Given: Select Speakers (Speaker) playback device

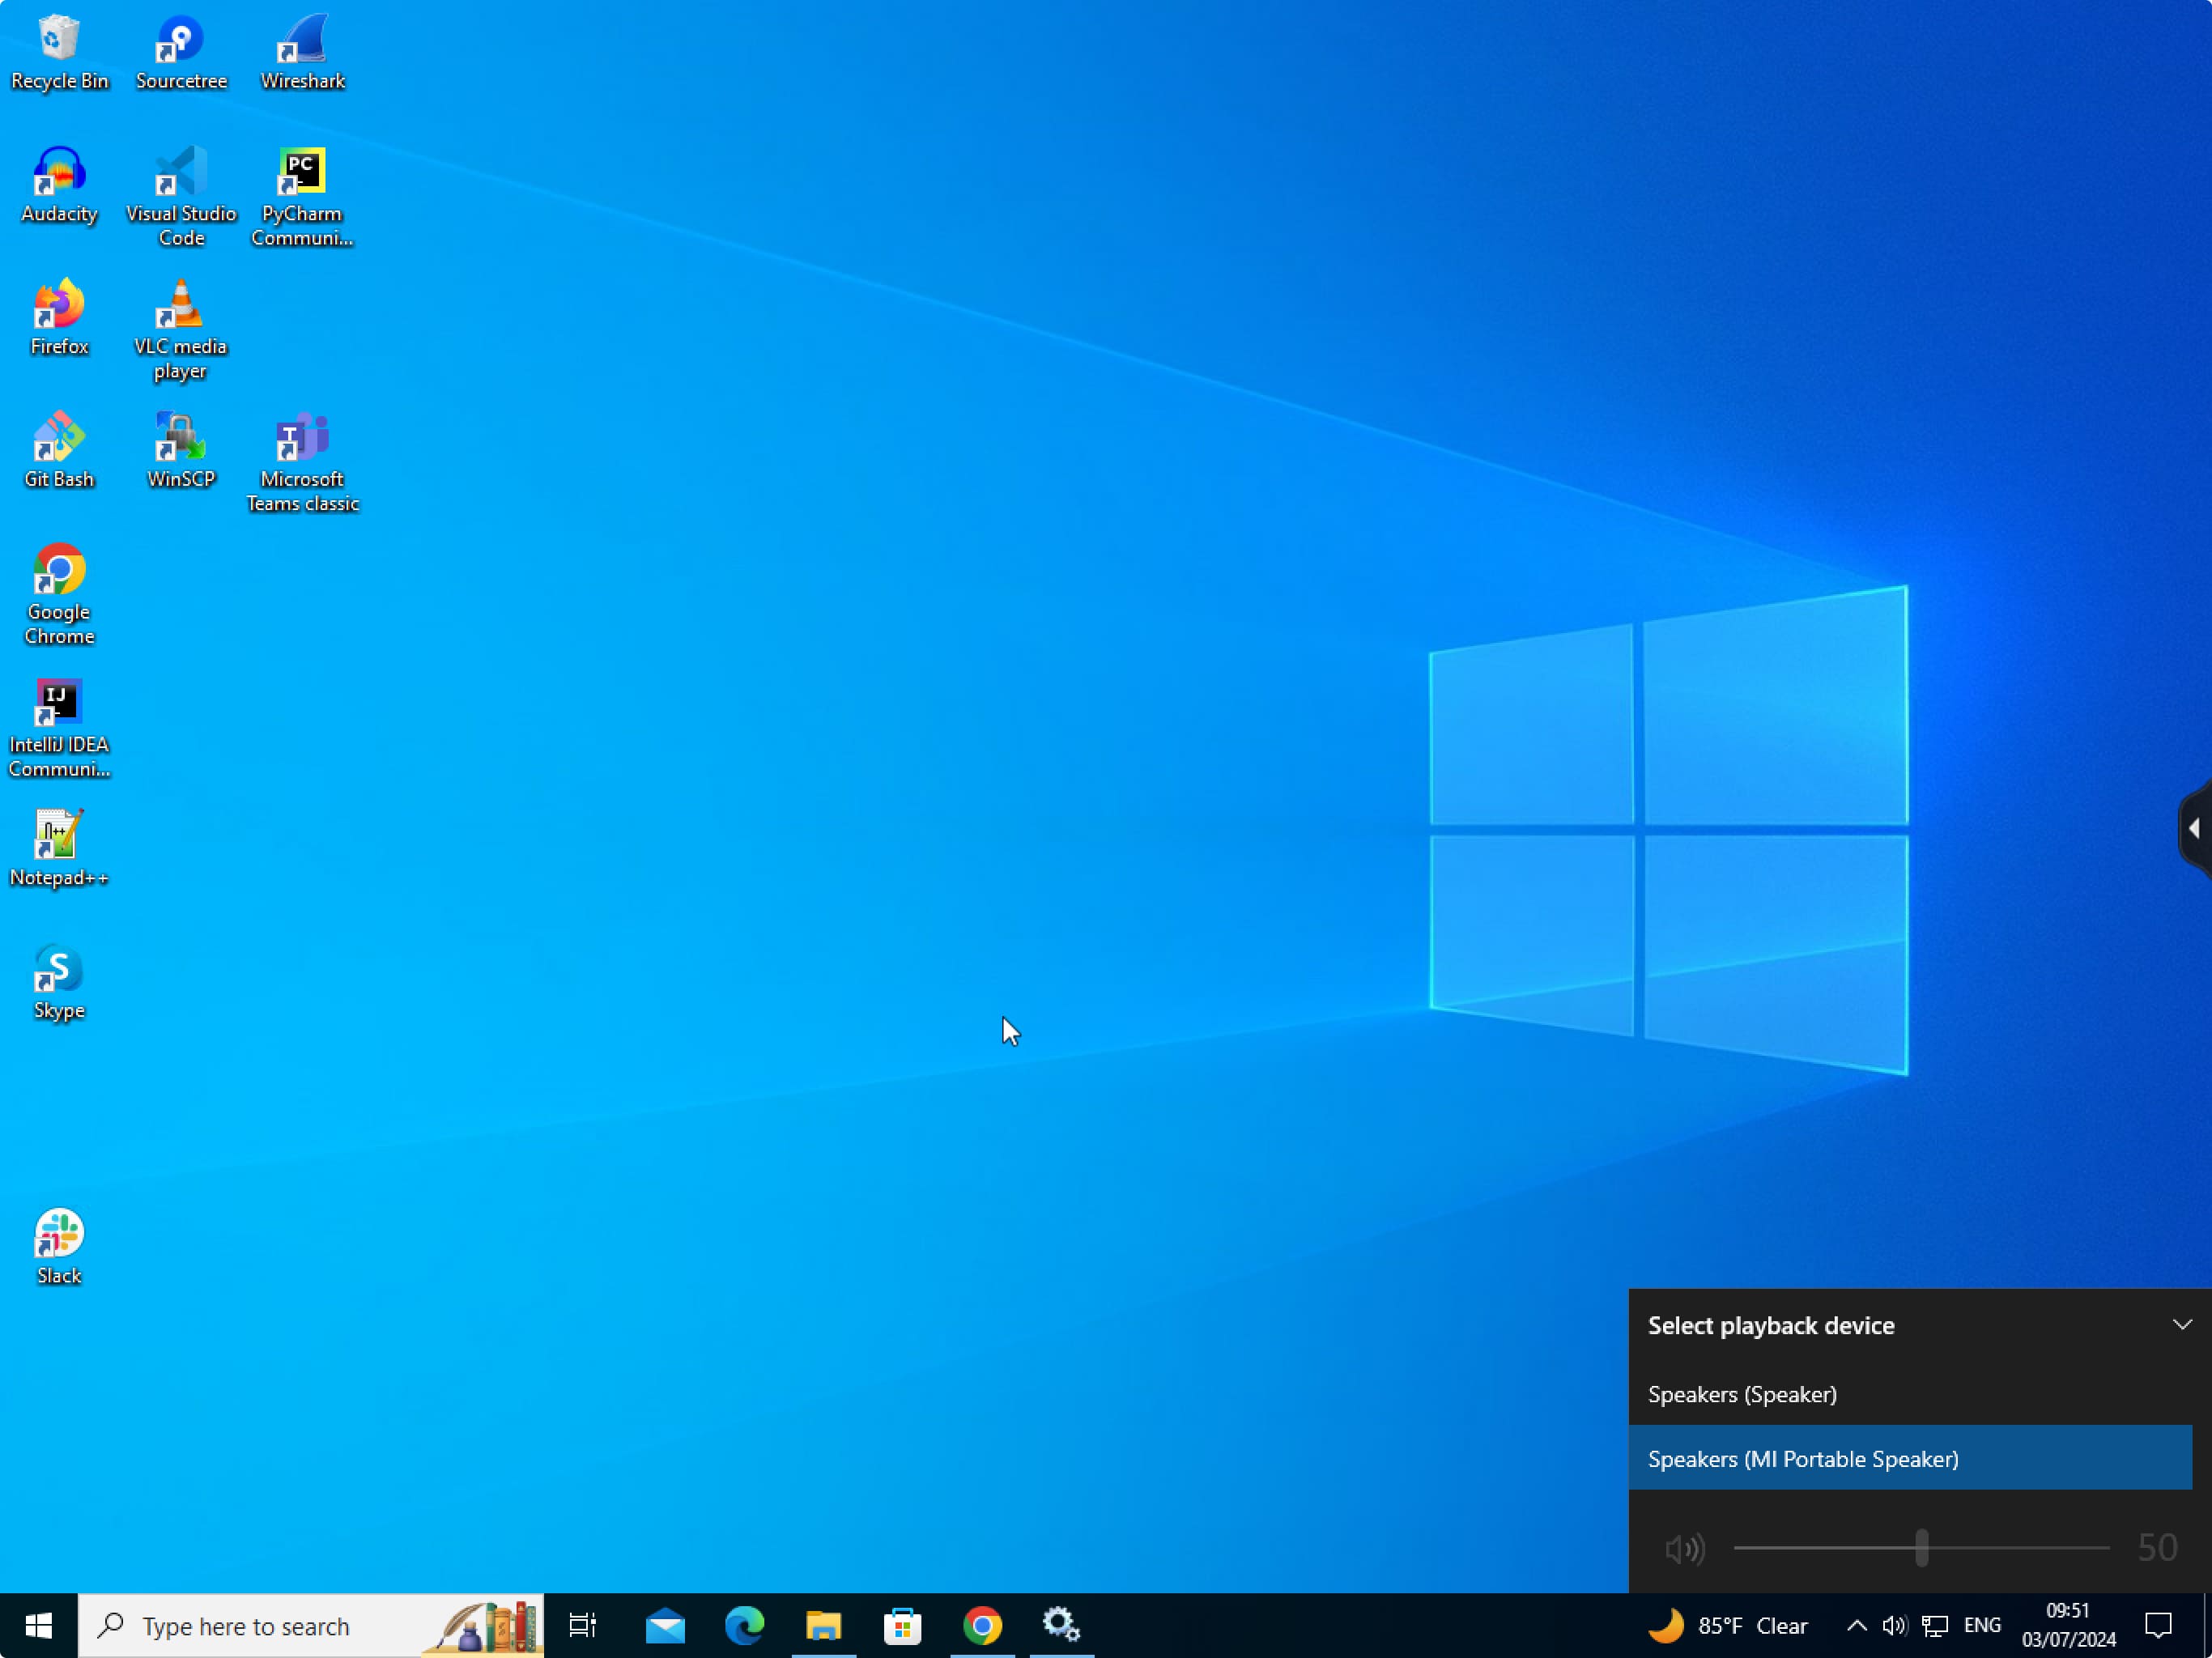Looking at the screenshot, I should tap(1910, 1394).
